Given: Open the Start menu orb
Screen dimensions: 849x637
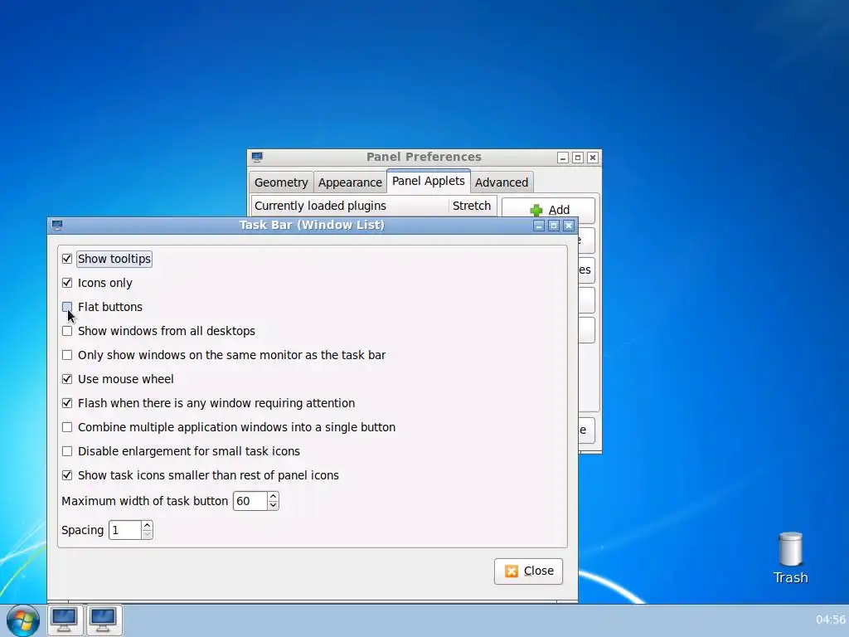Looking at the screenshot, I should tap(22, 620).
